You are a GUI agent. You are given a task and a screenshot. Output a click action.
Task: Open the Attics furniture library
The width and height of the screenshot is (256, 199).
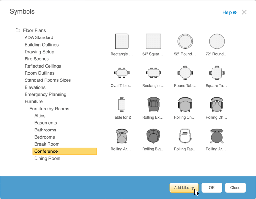pyautogui.click(x=40, y=116)
